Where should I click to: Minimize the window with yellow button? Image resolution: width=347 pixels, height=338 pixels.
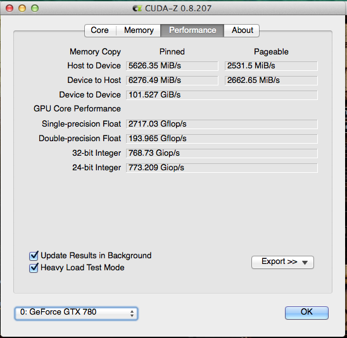click(x=22, y=8)
